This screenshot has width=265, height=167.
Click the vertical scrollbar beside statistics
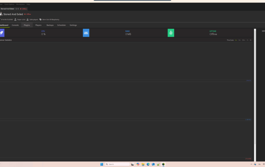tap(254, 95)
